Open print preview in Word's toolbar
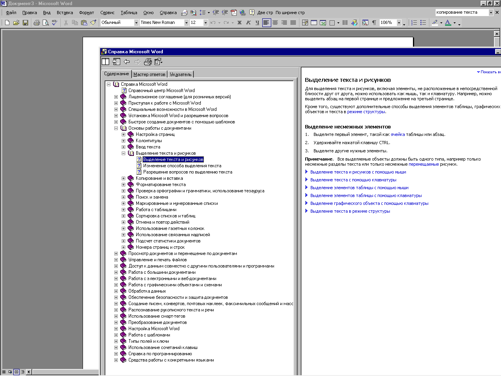 pos(45,23)
